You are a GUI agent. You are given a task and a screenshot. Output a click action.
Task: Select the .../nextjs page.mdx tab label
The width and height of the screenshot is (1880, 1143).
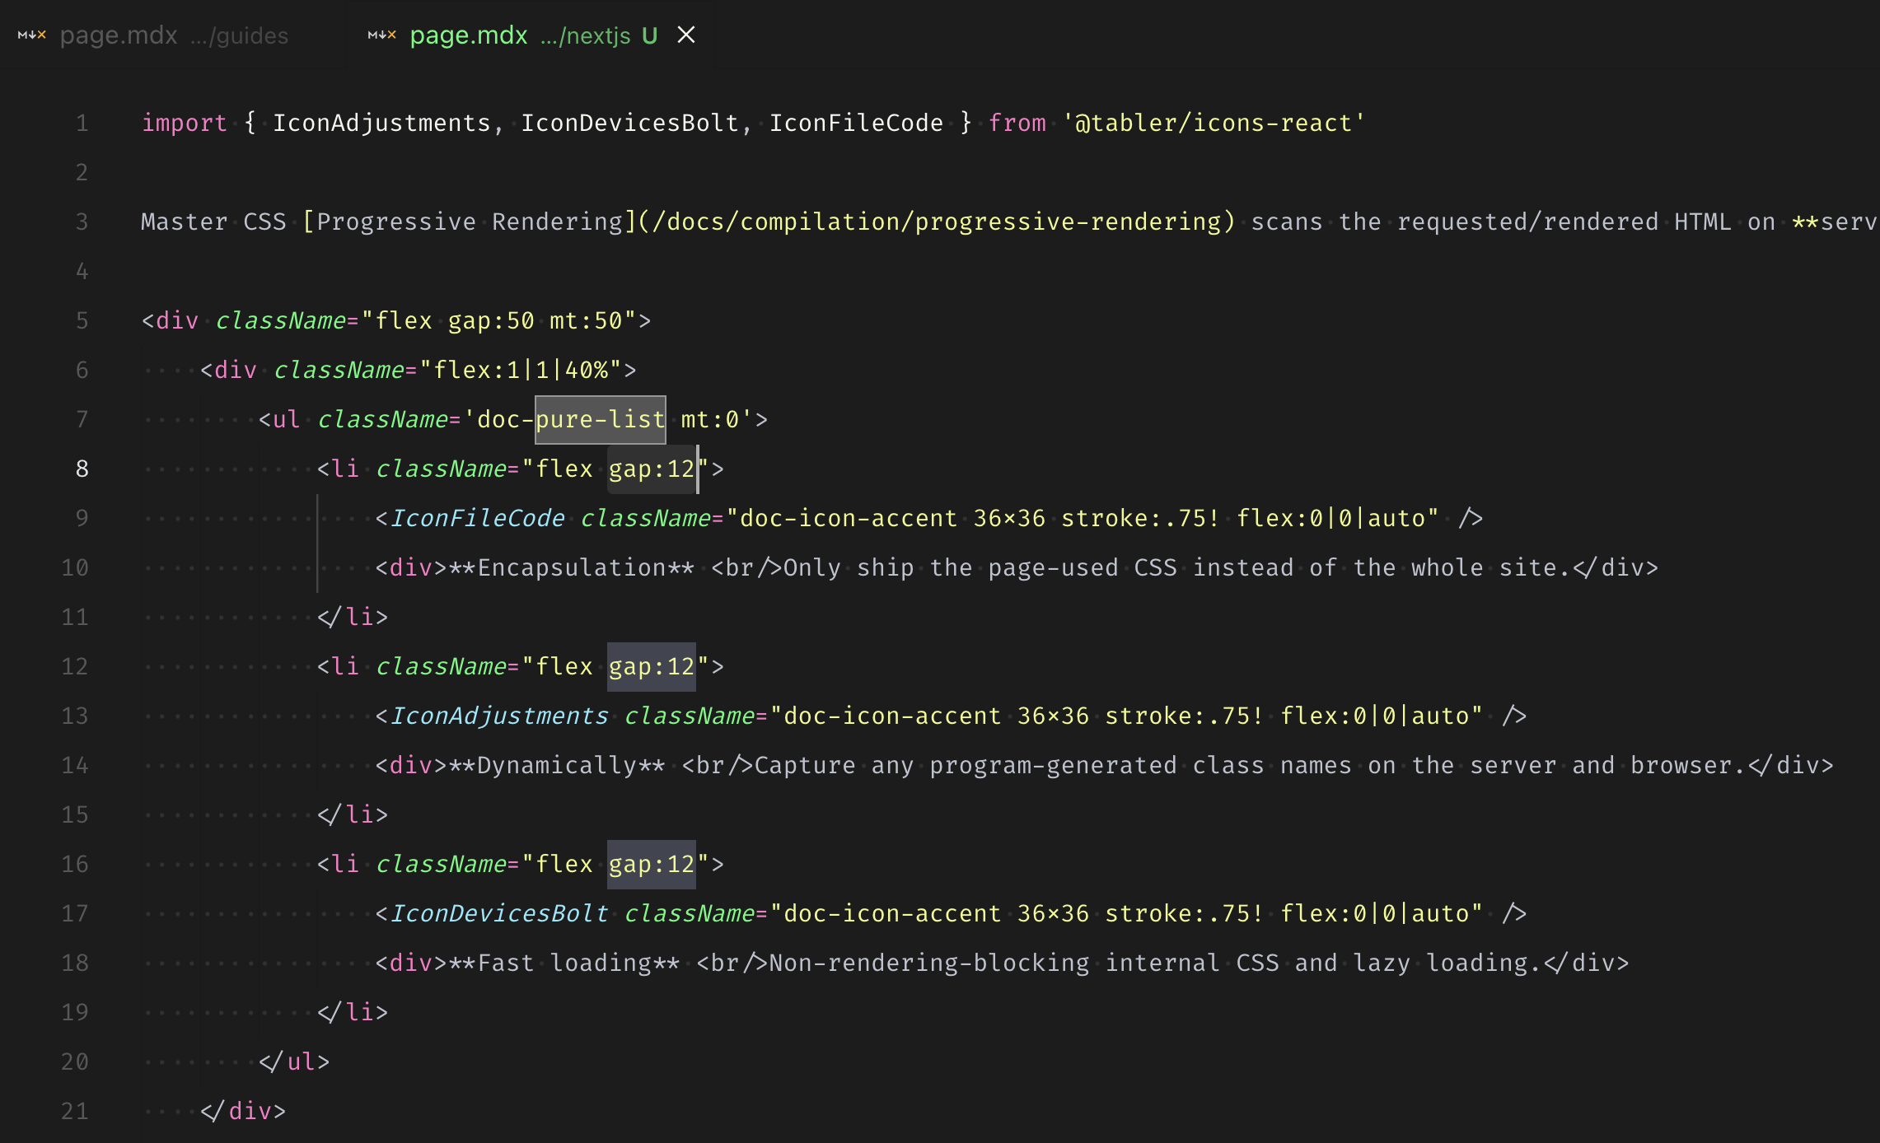[x=468, y=35]
